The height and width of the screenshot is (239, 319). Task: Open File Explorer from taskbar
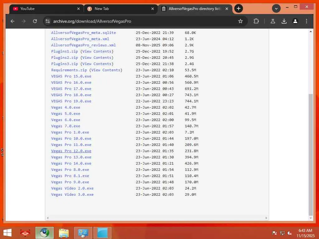(x=64, y=233)
